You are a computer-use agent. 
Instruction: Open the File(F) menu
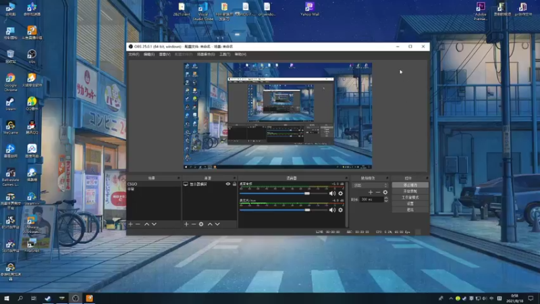(x=134, y=55)
